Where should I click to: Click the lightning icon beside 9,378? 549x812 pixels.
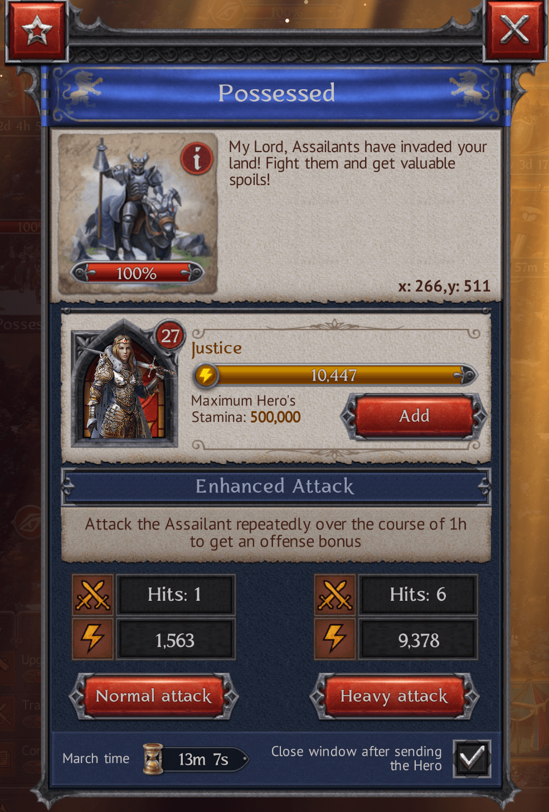coord(335,639)
